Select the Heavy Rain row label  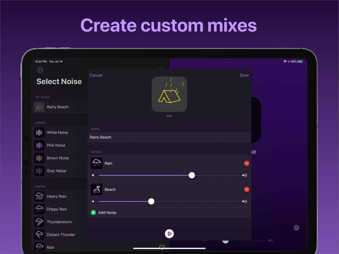pos(56,196)
